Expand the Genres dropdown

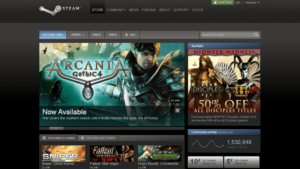[78, 35]
